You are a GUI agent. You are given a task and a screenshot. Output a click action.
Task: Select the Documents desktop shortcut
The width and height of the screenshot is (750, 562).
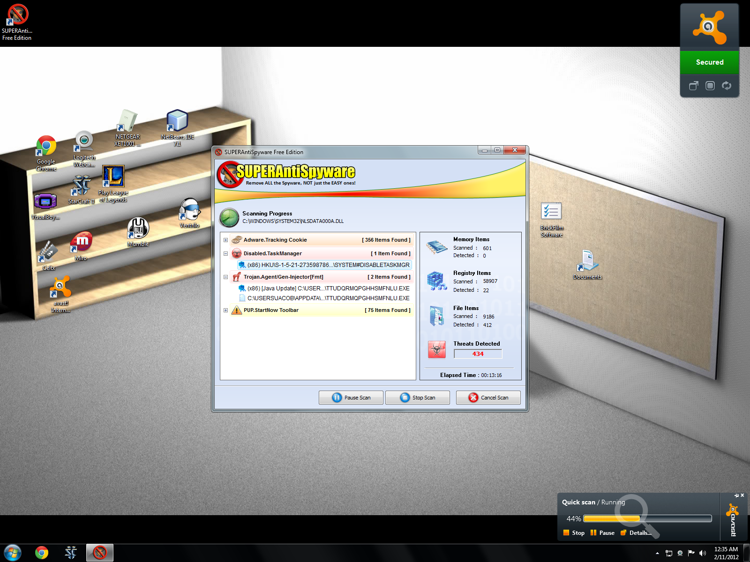click(x=587, y=265)
